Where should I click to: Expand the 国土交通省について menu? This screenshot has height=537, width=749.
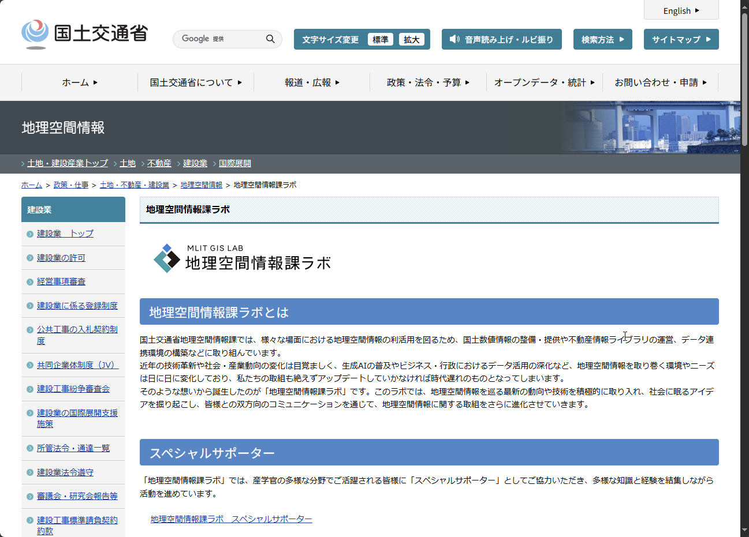click(x=195, y=82)
